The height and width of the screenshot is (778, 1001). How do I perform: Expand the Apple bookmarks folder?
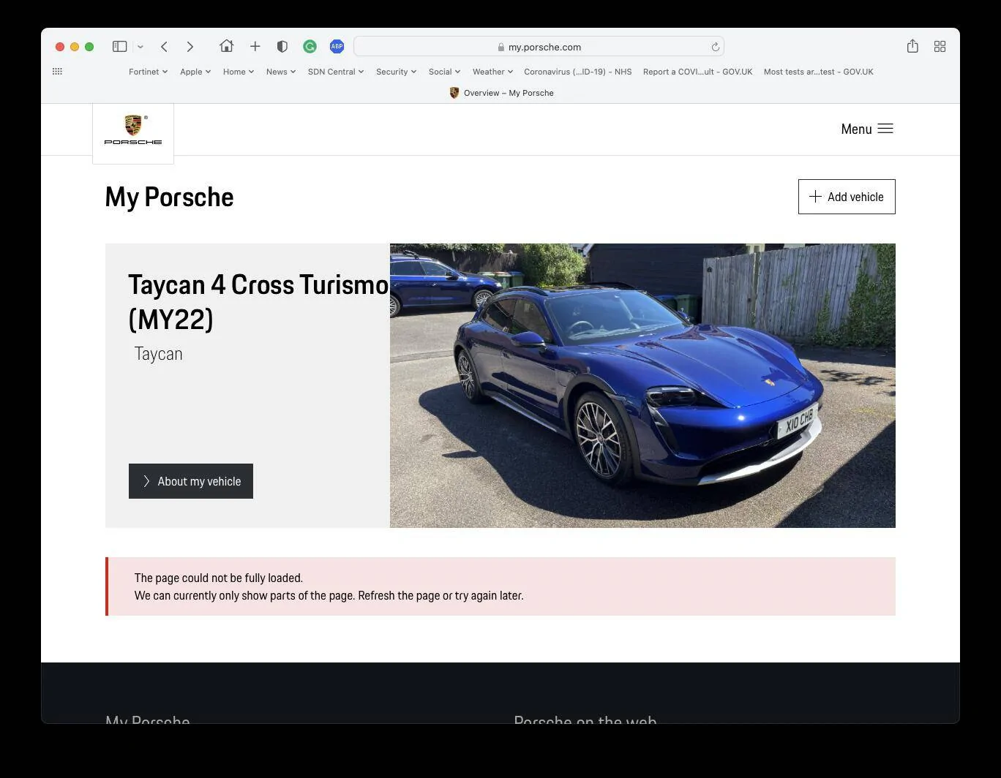[x=195, y=72]
